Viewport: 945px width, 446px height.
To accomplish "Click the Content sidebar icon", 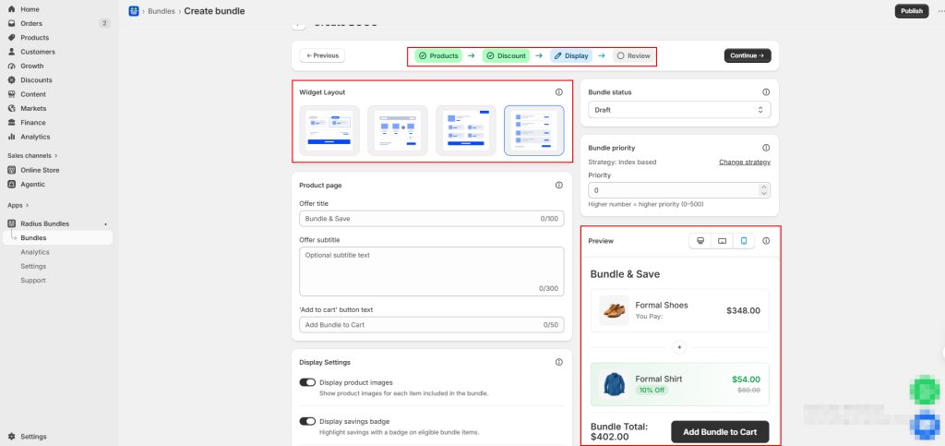I will tap(11, 94).
